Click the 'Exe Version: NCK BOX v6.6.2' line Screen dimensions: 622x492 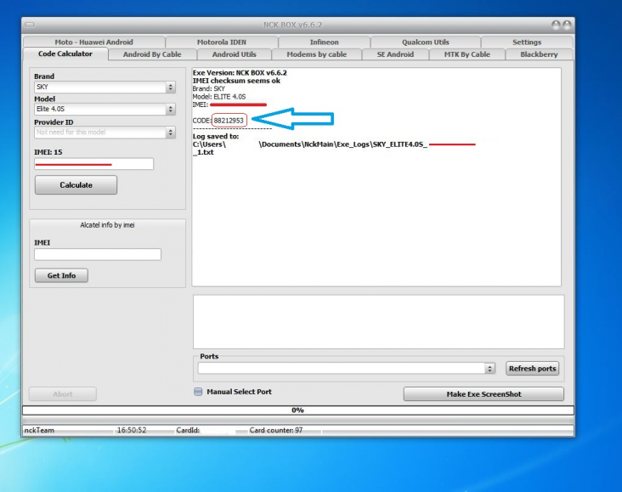pos(240,72)
